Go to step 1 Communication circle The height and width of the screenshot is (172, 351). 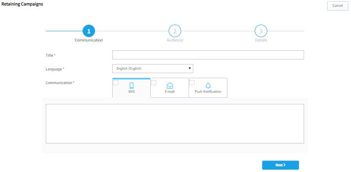pyautogui.click(x=89, y=31)
